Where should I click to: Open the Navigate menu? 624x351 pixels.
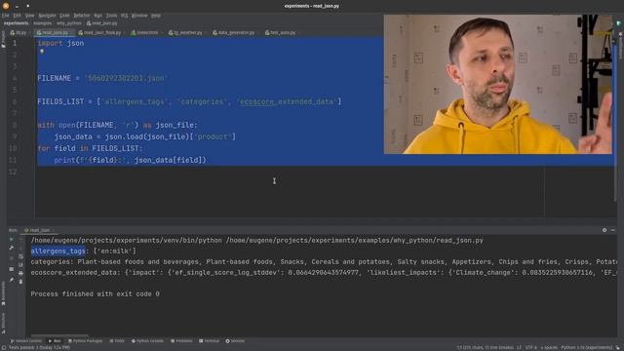click(48, 16)
